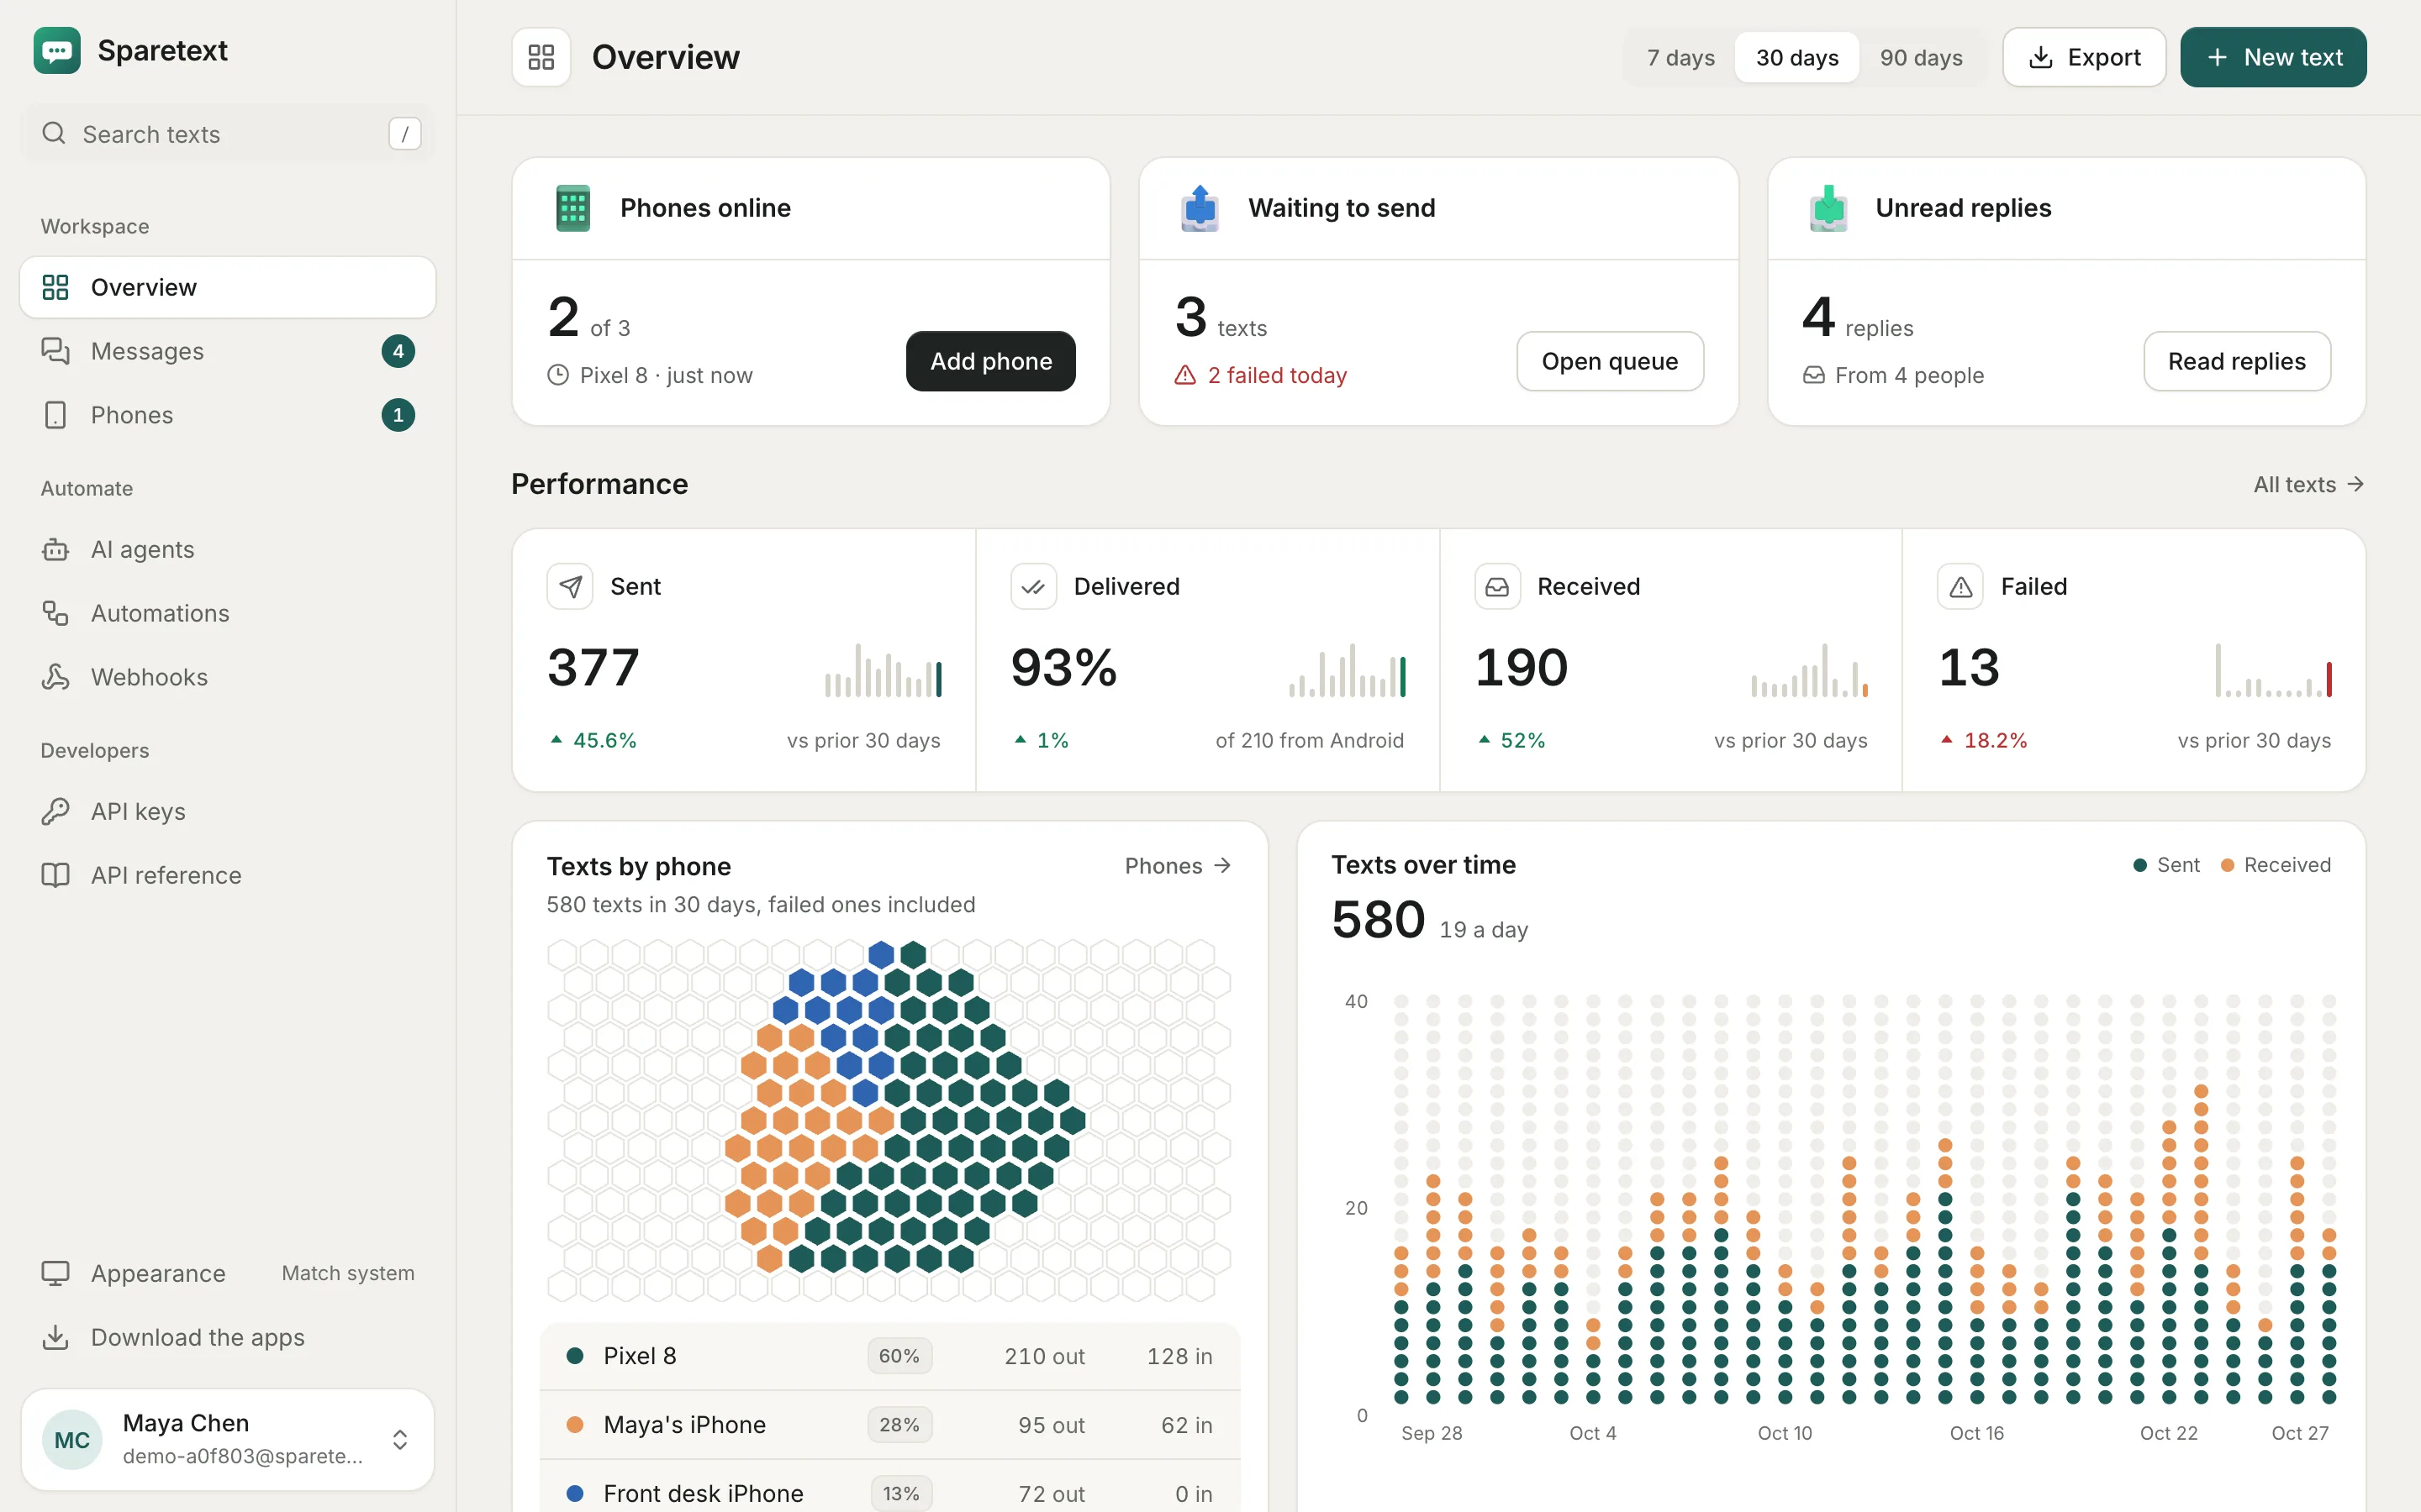Click the Front desk iPhone row
Screen dimensions: 2421x1512
(x=889, y=1492)
